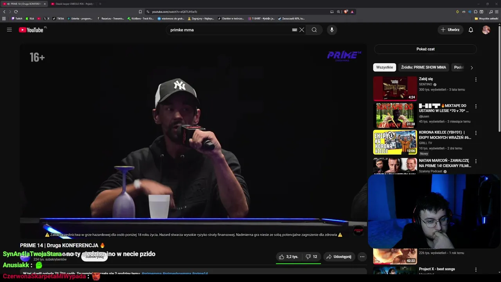Image resolution: width=501 pixels, height=282 pixels.
Task: Open more actions three-dot menu under video
Action: tap(362, 257)
